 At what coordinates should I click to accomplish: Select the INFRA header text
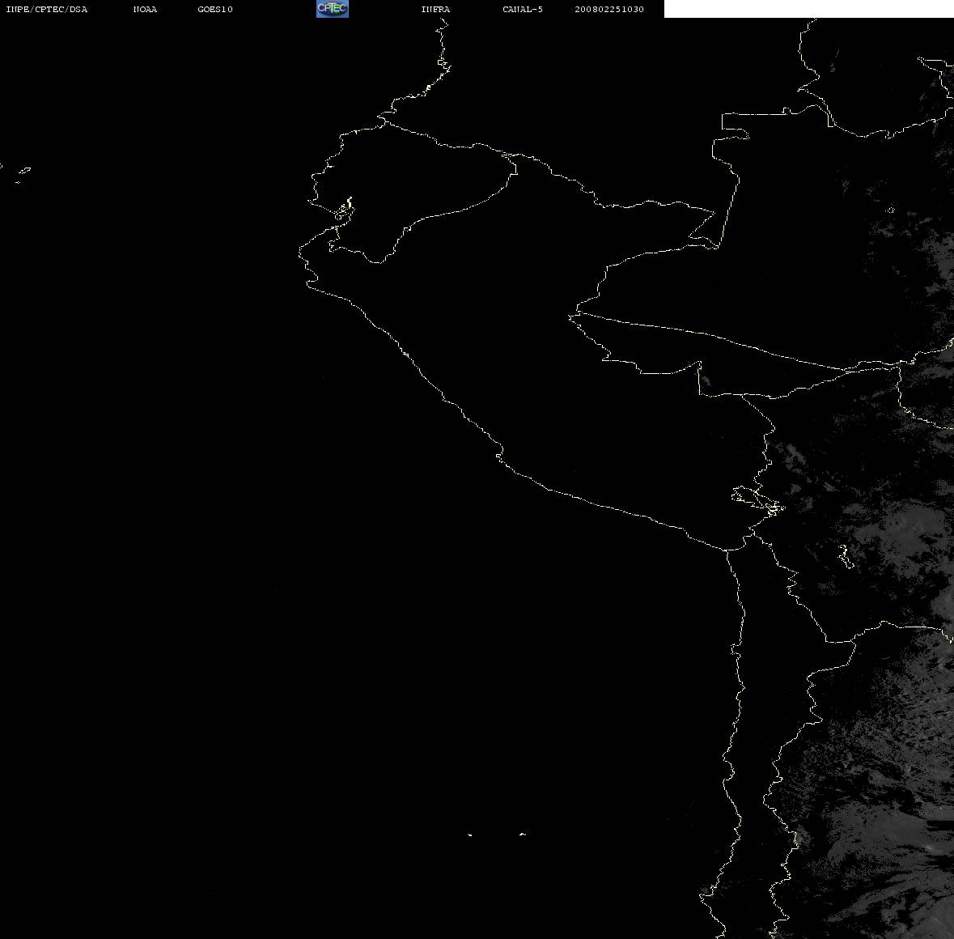[435, 9]
